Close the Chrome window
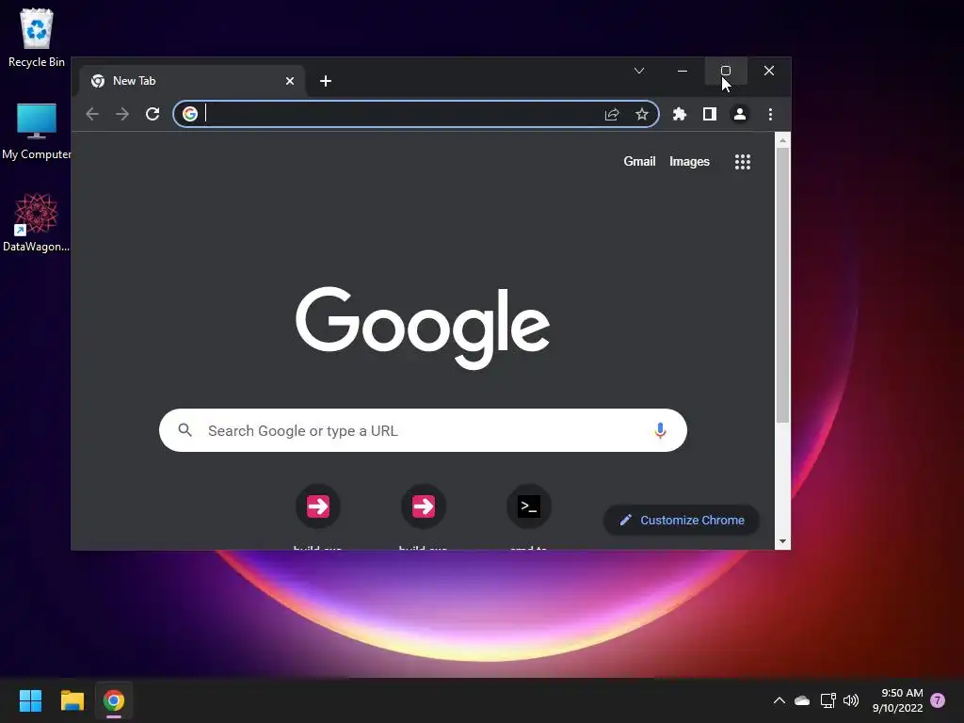The width and height of the screenshot is (964, 723). click(x=769, y=71)
